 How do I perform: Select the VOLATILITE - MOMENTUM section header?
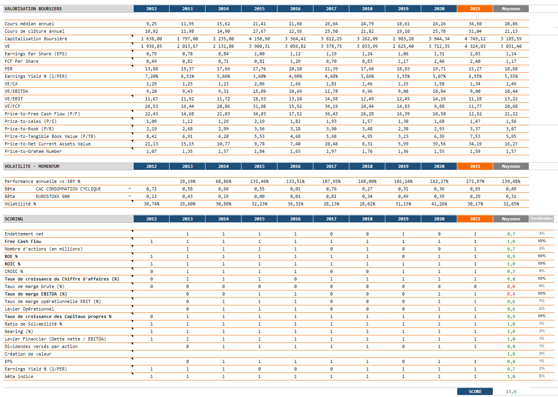[68, 166]
